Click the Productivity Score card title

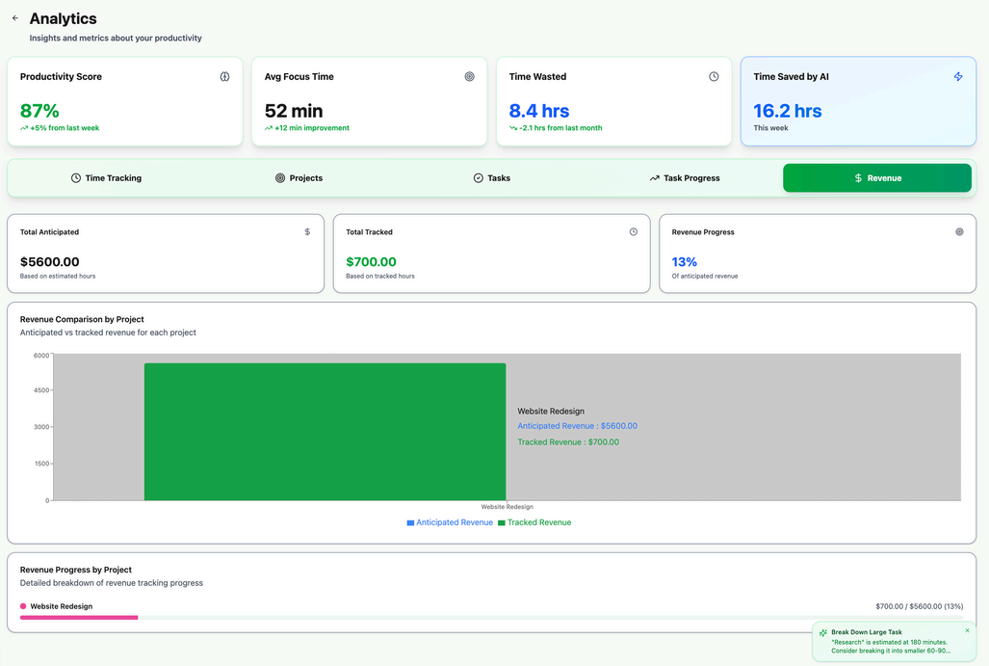coord(61,77)
